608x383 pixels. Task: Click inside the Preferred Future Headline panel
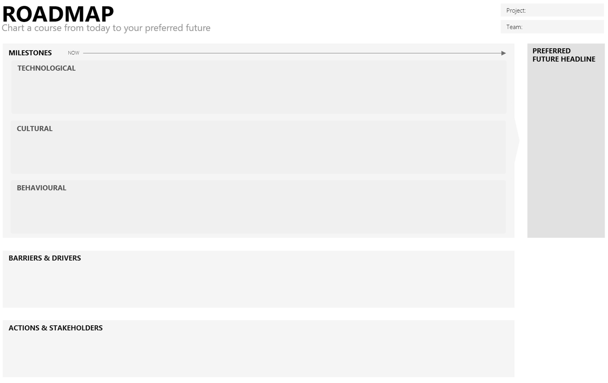pos(566,149)
